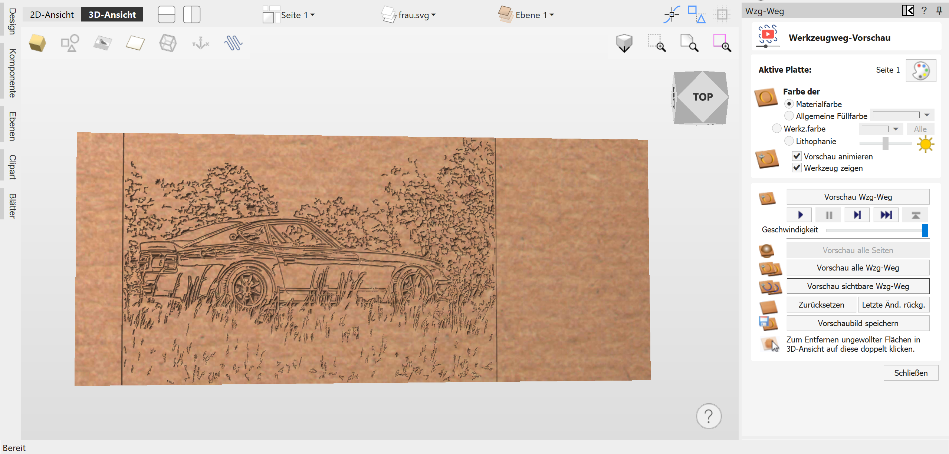Click the zoom to page icon
The height and width of the screenshot is (454, 949).
tap(689, 43)
